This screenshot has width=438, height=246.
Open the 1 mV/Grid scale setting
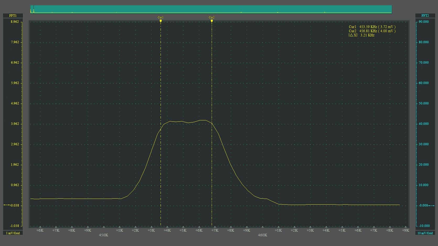[13, 233]
